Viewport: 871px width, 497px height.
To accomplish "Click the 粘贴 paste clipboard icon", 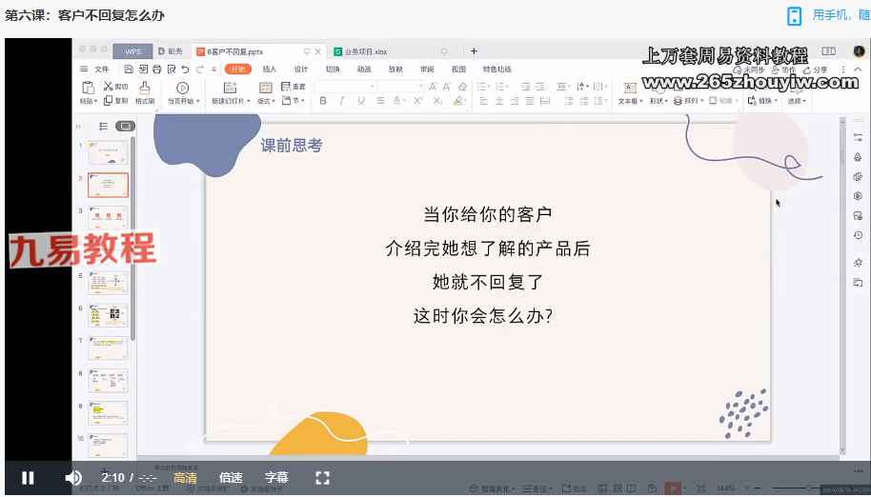I will 88,88.
